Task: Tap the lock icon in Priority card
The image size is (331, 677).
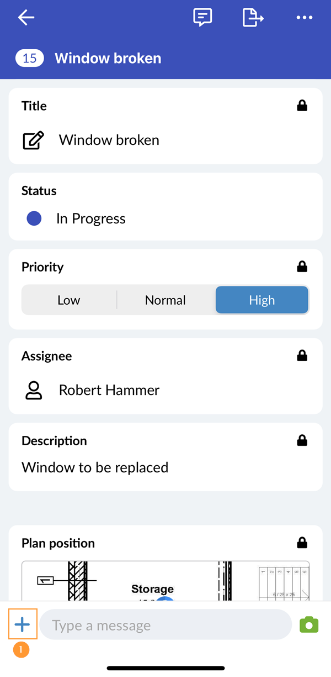Action: (x=302, y=267)
